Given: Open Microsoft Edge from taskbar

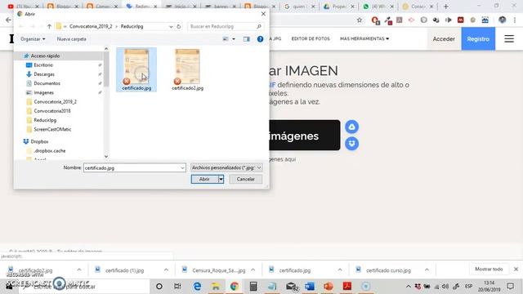Looking at the screenshot, I should (x=197, y=286).
